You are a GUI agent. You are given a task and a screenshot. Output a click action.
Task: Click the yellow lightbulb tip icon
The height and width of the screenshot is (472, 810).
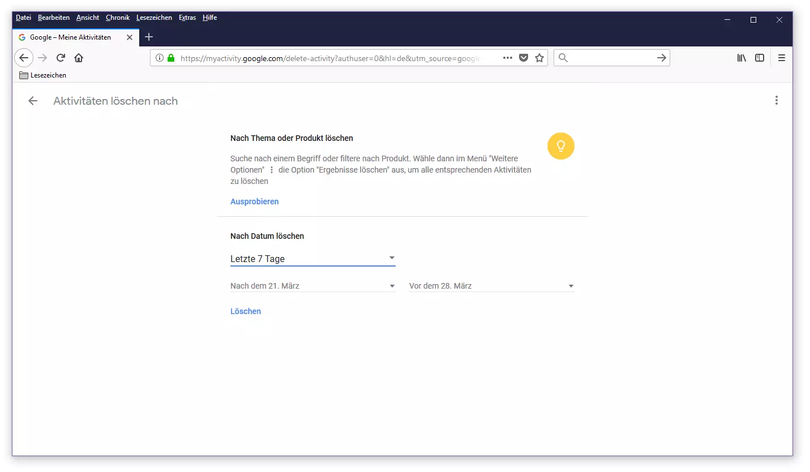[561, 146]
